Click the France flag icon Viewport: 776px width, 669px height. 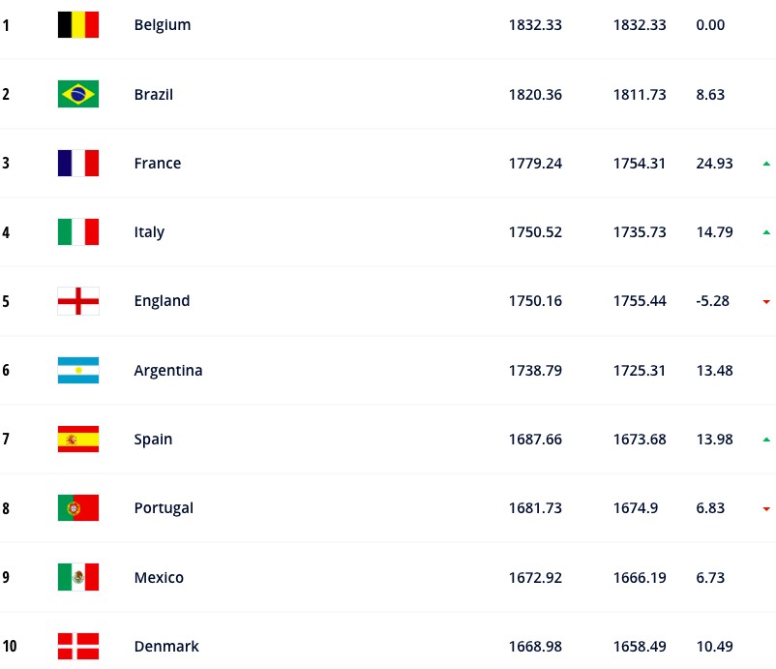pyautogui.click(x=78, y=163)
